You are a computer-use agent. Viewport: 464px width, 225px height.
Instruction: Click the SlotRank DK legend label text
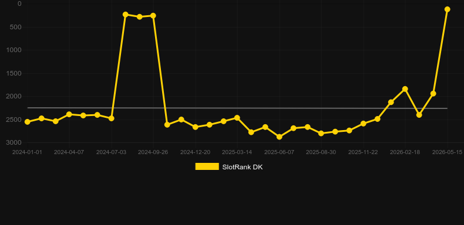pos(243,167)
